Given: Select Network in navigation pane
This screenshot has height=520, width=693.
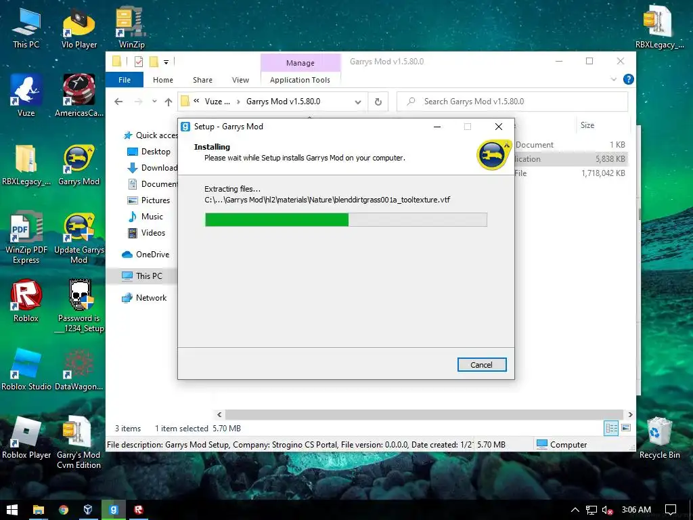Looking at the screenshot, I should click(x=145, y=298).
